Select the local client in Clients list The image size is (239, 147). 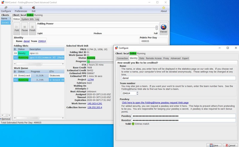6,23
